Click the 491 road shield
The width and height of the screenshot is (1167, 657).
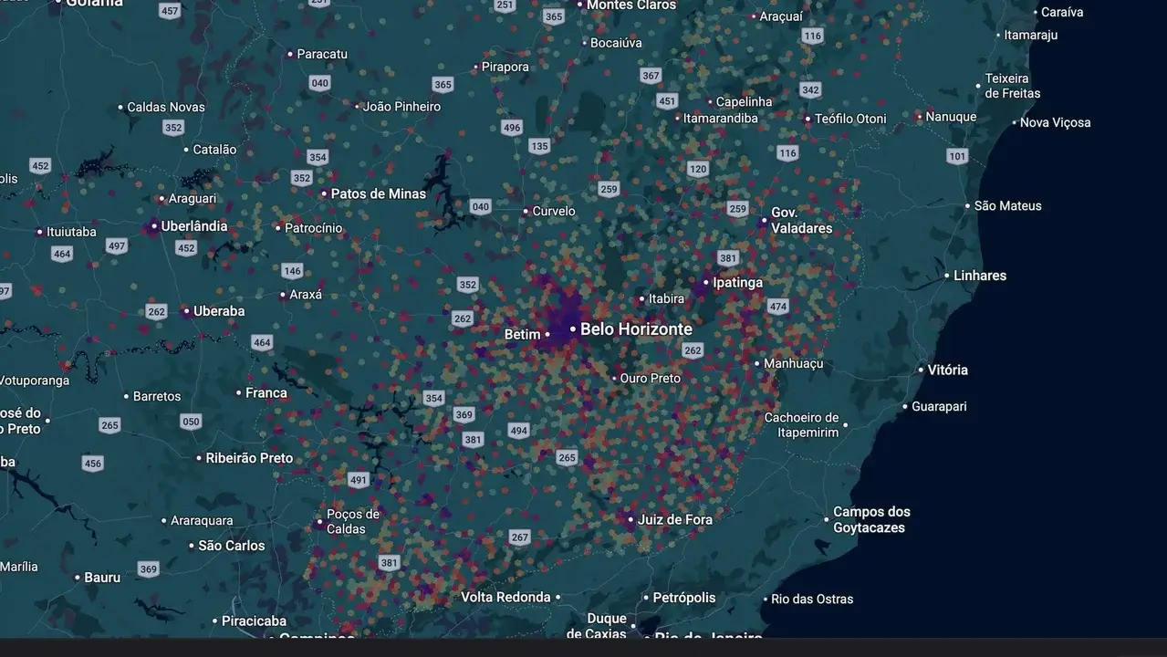click(359, 480)
